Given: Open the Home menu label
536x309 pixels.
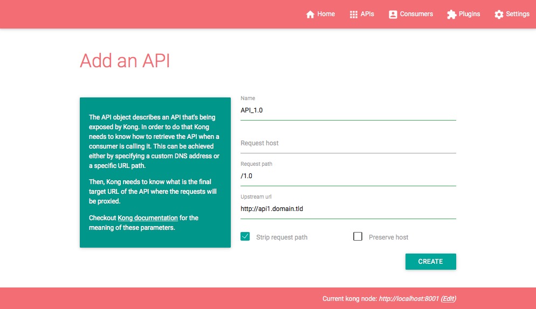Looking at the screenshot, I should coord(326,14).
